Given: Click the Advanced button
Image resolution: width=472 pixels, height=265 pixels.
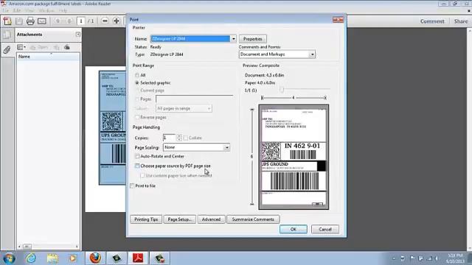Looking at the screenshot, I should click(x=211, y=219).
